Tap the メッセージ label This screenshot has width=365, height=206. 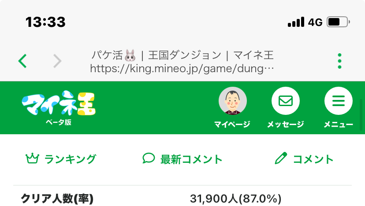coord(285,125)
